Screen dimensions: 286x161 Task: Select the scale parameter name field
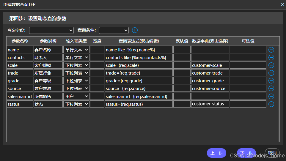click(20, 65)
